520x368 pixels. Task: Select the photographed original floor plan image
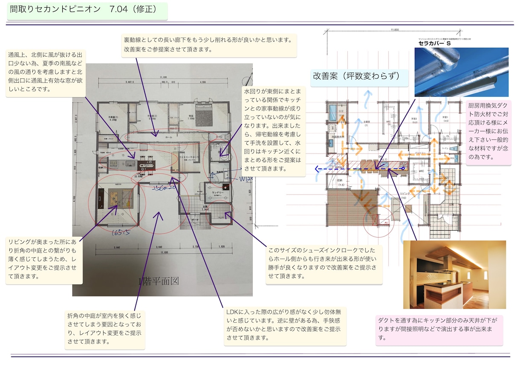[x=162, y=180]
